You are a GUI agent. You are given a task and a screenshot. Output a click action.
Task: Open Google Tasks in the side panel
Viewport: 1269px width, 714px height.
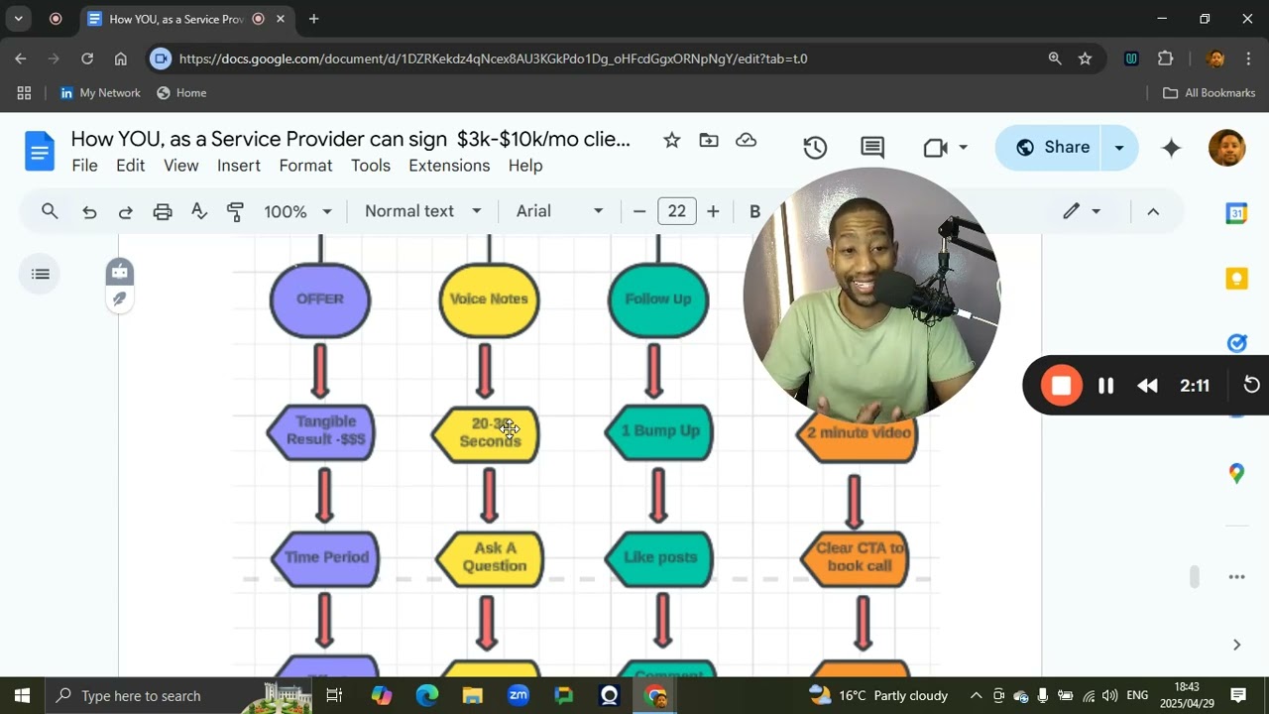(x=1236, y=343)
